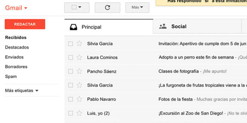
Task: Open the select-all dropdown arrow
Action: [80, 7]
